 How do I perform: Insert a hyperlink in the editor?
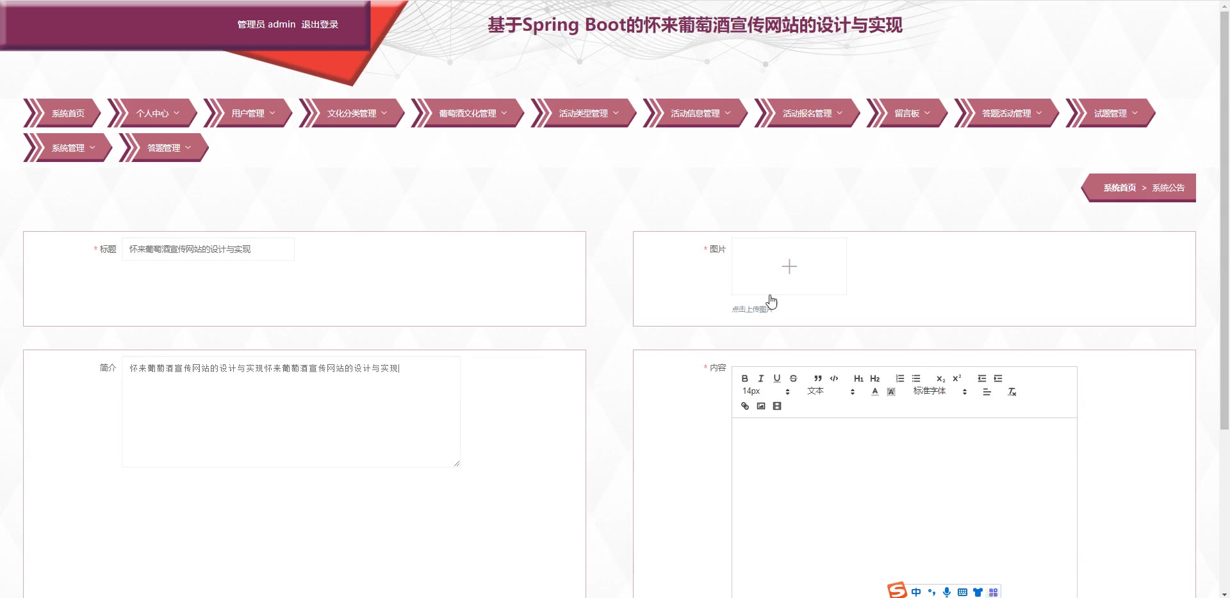coord(744,406)
